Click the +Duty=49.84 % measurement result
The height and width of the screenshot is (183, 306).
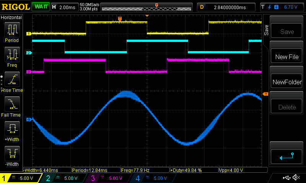(194, 170)
